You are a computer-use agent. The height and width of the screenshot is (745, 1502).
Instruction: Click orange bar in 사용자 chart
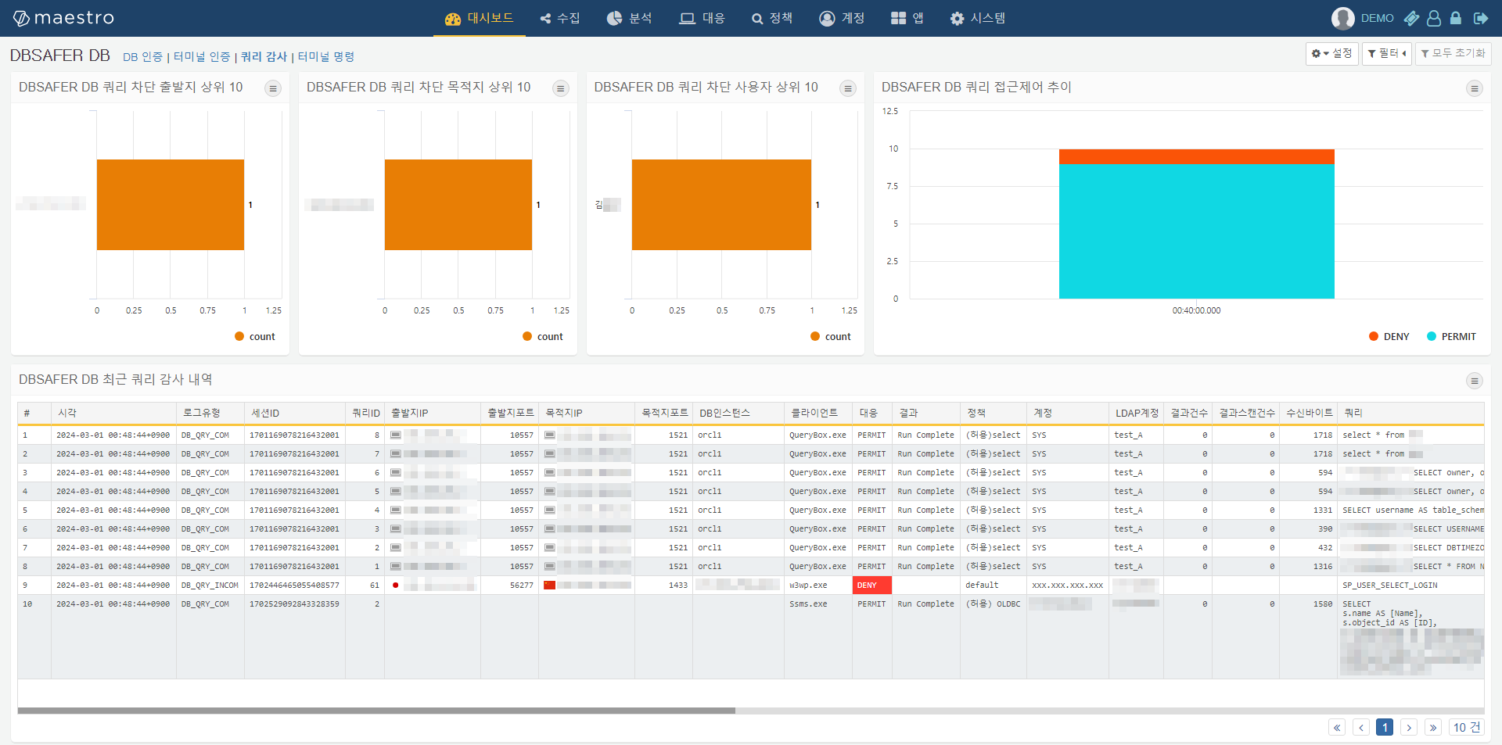(x=721, y=205)
